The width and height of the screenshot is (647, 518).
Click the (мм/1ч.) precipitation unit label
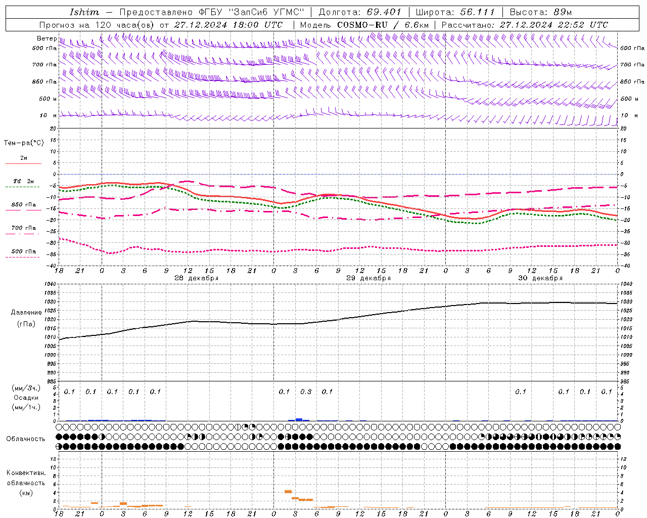click(x=26, y=407)
